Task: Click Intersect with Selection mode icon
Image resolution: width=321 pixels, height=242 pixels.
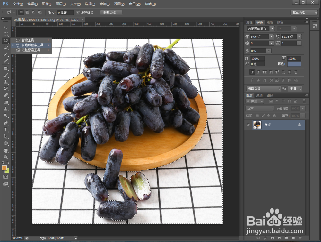Action: pos(40,12)
